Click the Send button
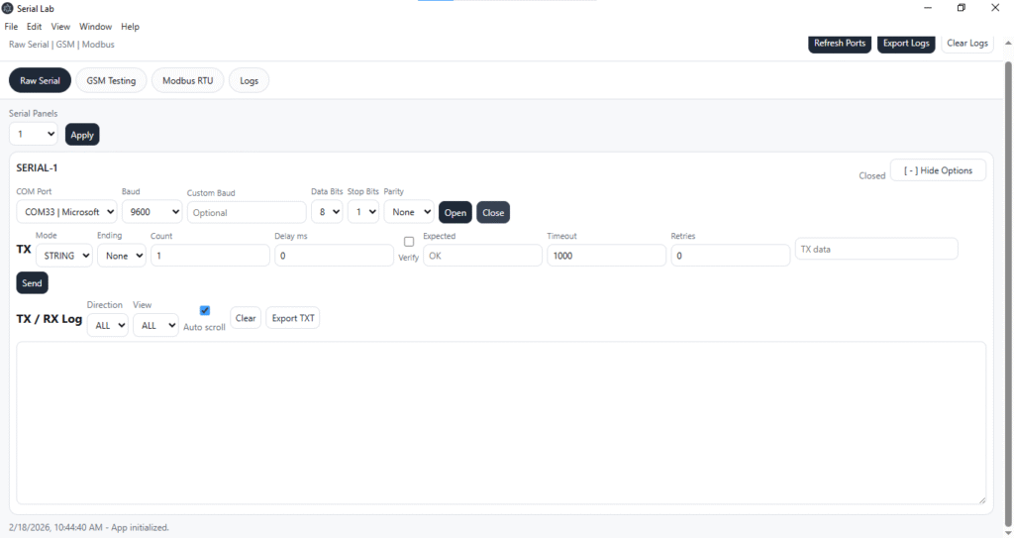This screenshot has height=538, width=1014. (x=32, y=283)
